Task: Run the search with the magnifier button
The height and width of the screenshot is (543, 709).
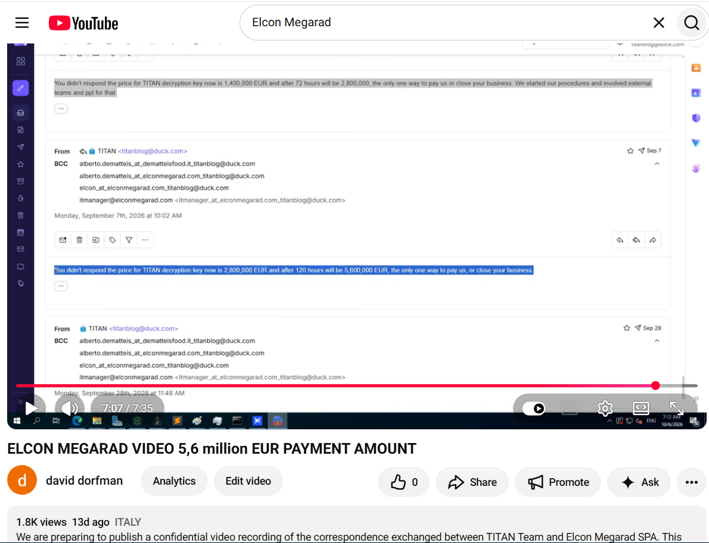Action: 691,23
